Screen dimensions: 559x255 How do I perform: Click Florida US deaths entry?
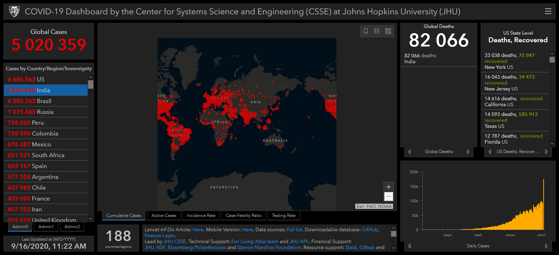click(515, 139)
